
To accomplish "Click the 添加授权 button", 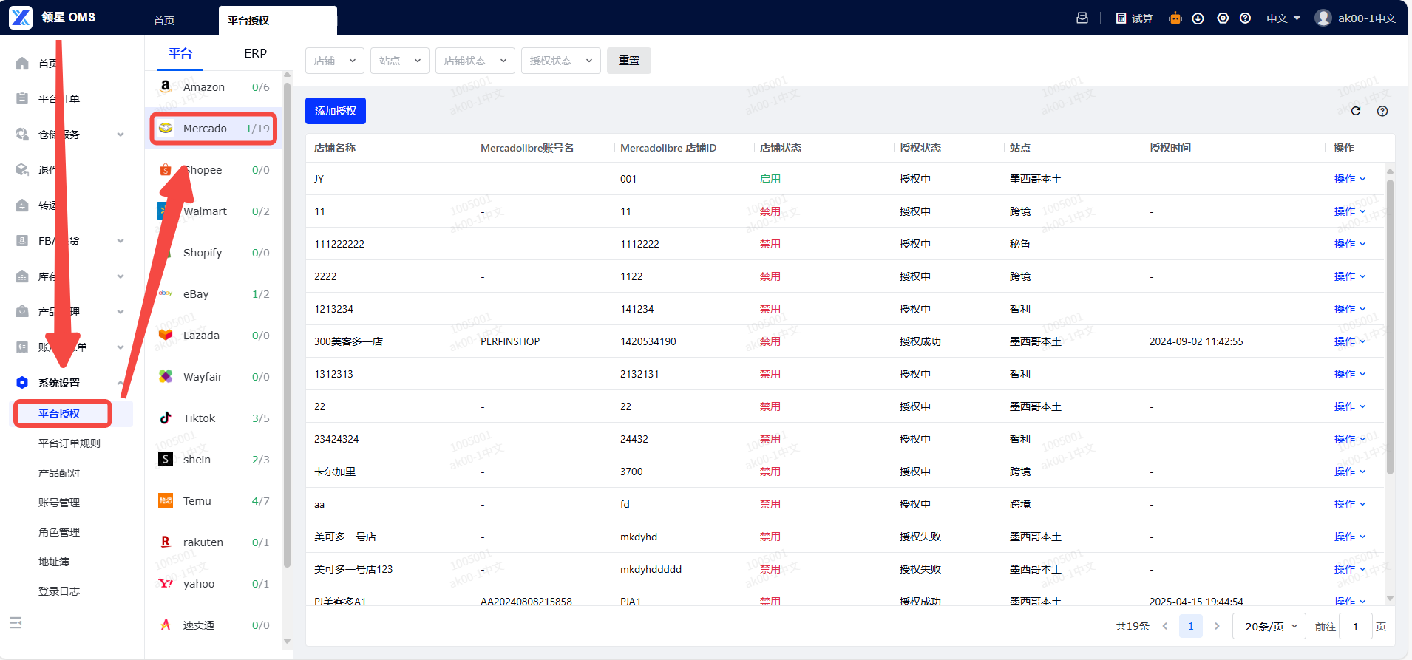I will pyautogui.click(x=335, y=111).
